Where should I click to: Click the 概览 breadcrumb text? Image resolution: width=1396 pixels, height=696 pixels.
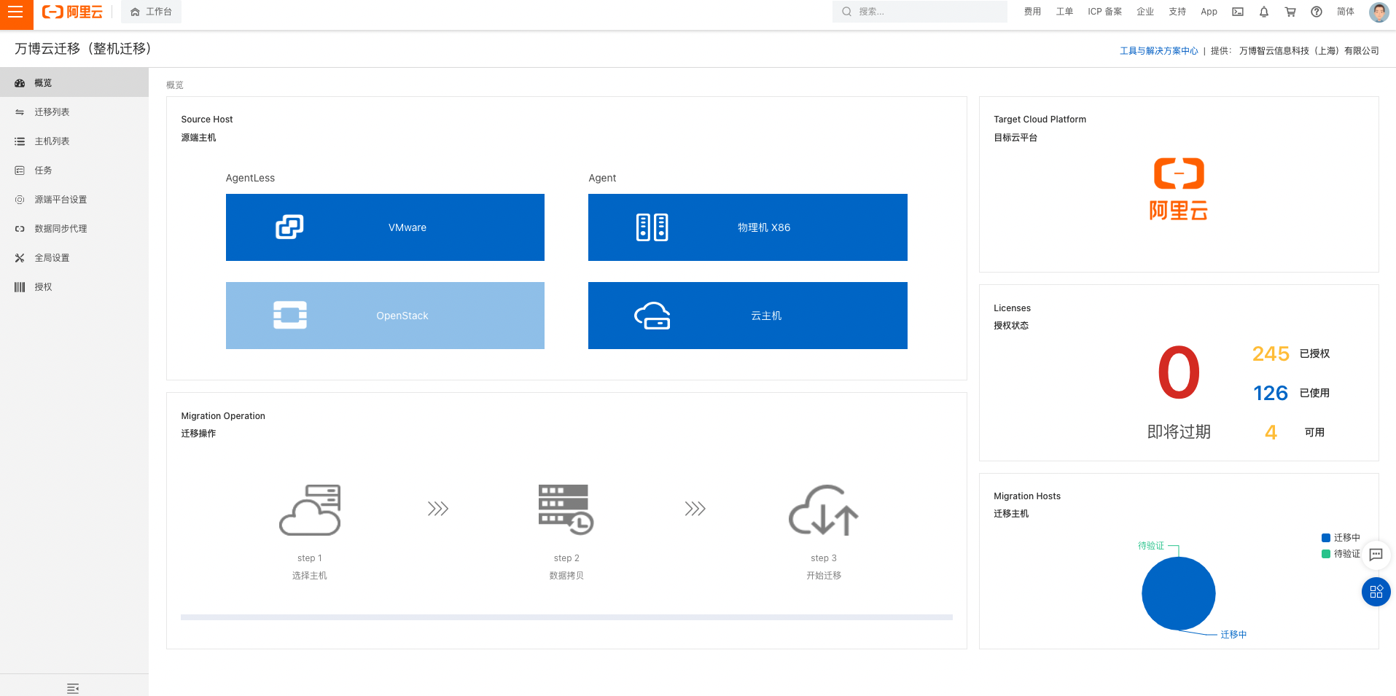[175, 85]
